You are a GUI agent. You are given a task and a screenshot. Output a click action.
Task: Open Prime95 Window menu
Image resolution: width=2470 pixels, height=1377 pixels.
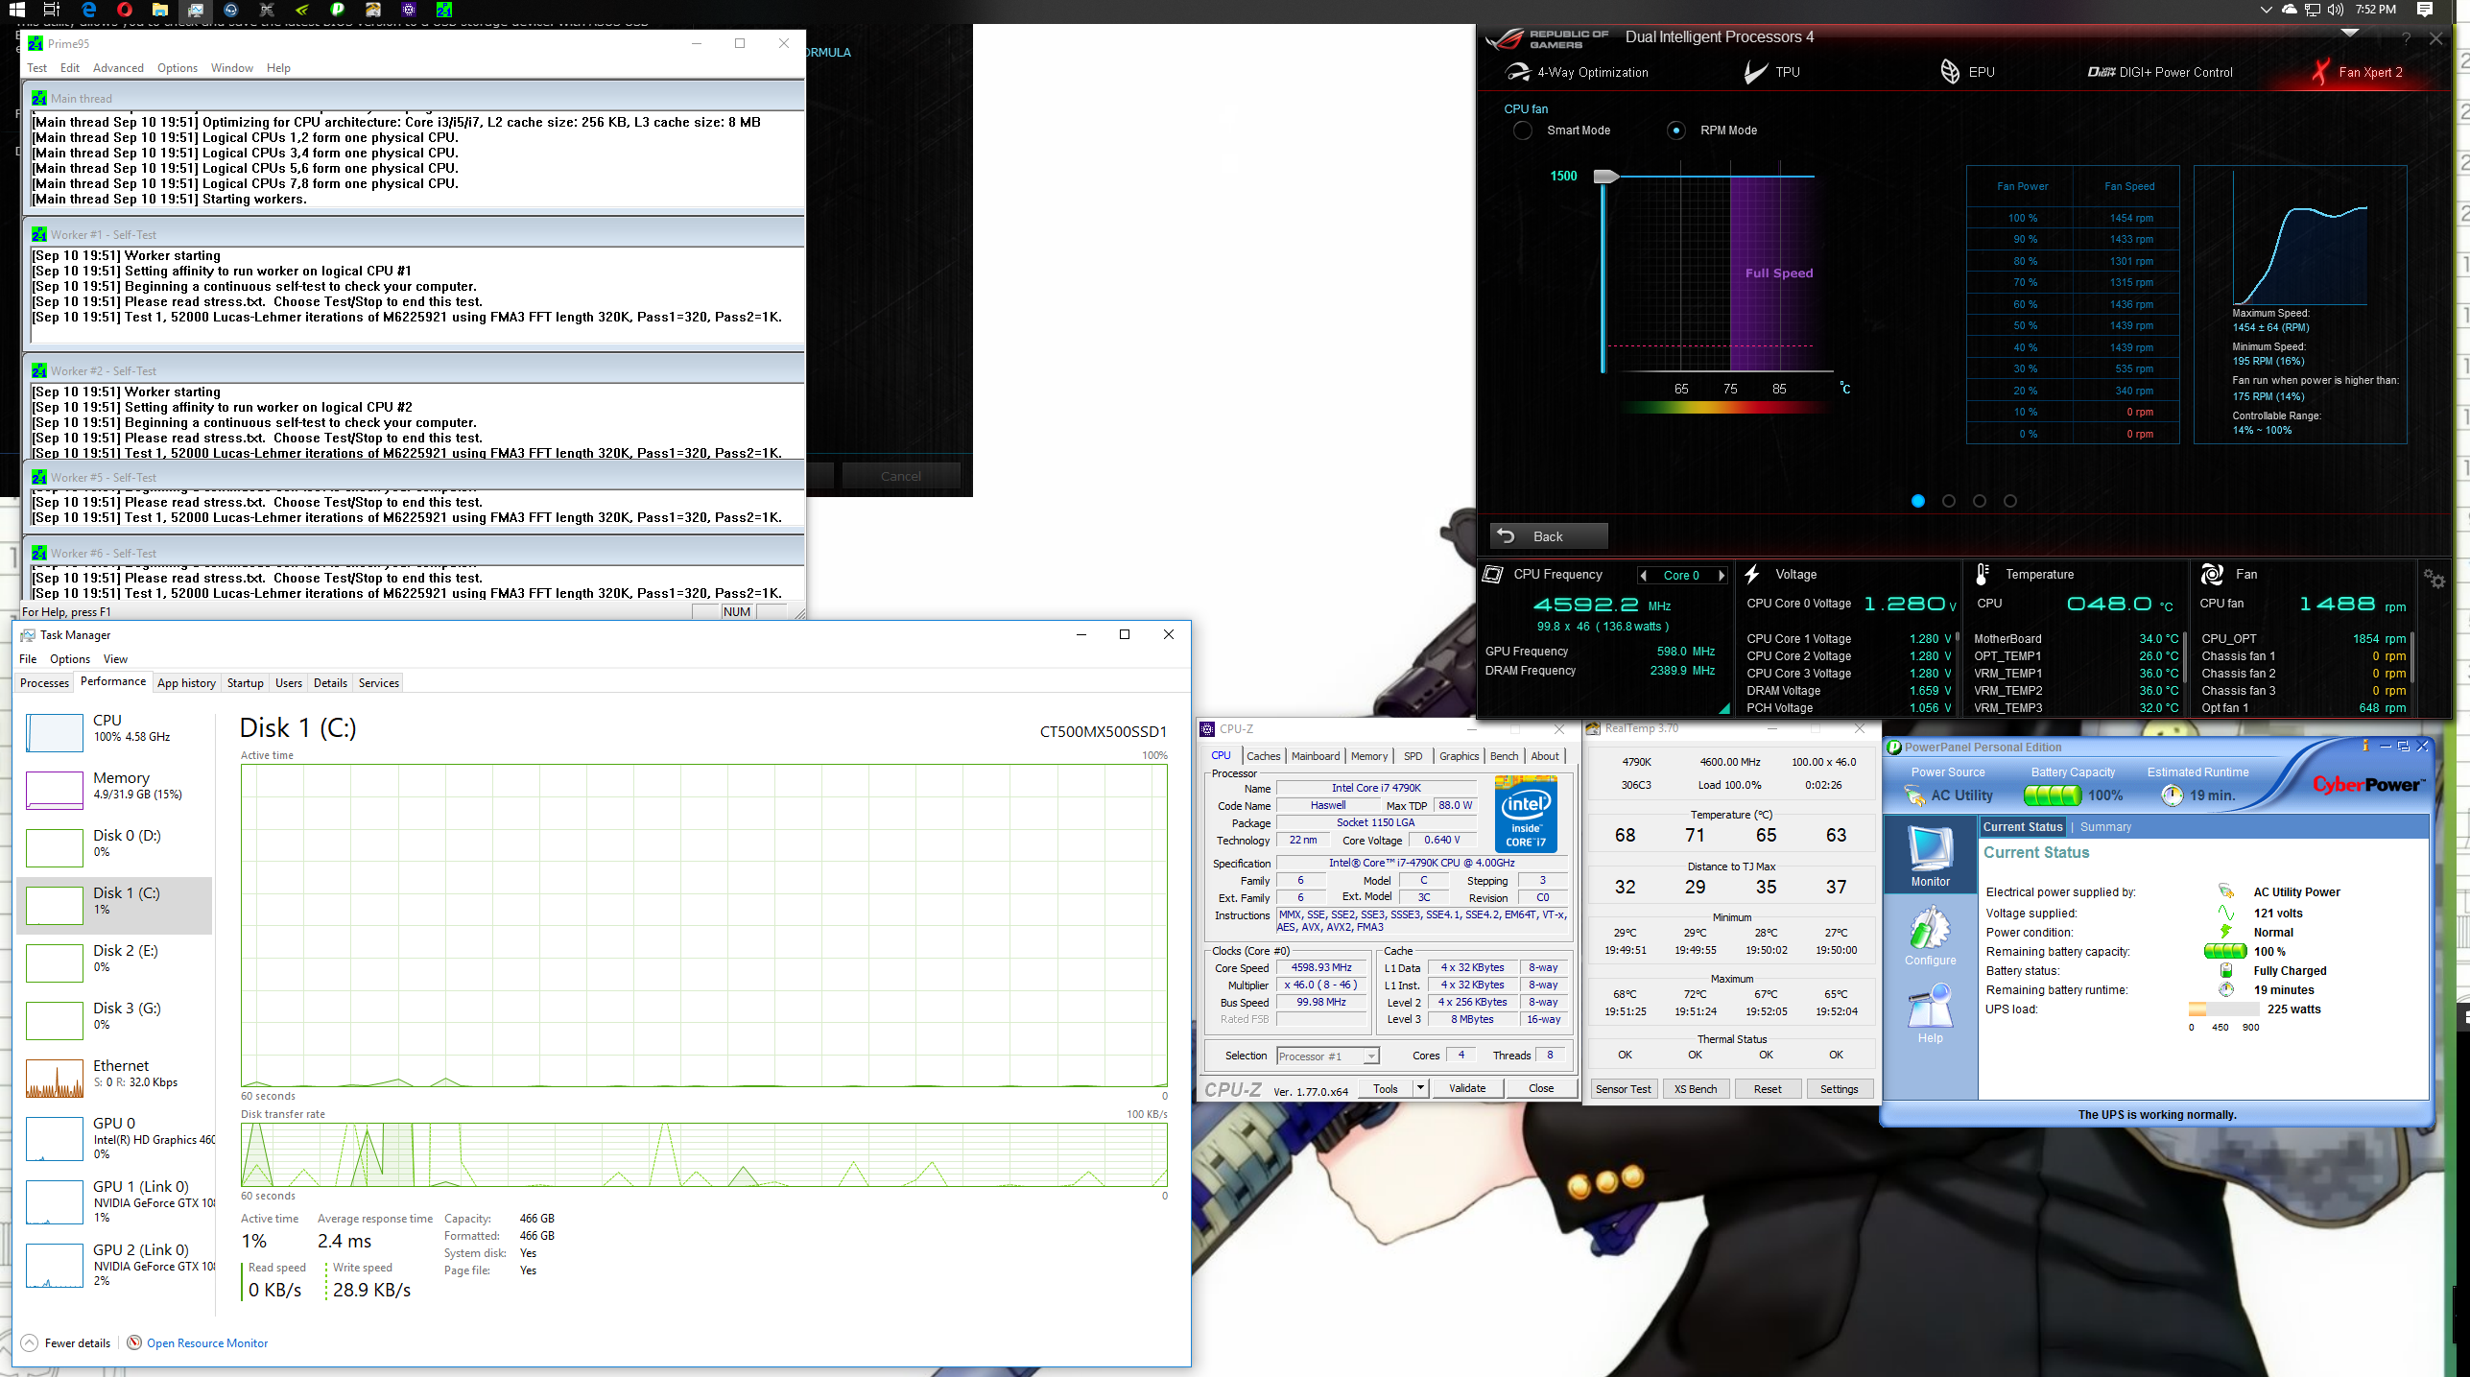coord(231,68)
